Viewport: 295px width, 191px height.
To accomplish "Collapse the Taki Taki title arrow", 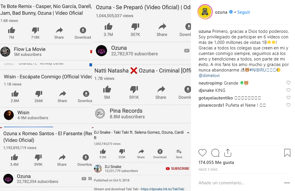I will [188, 133].
